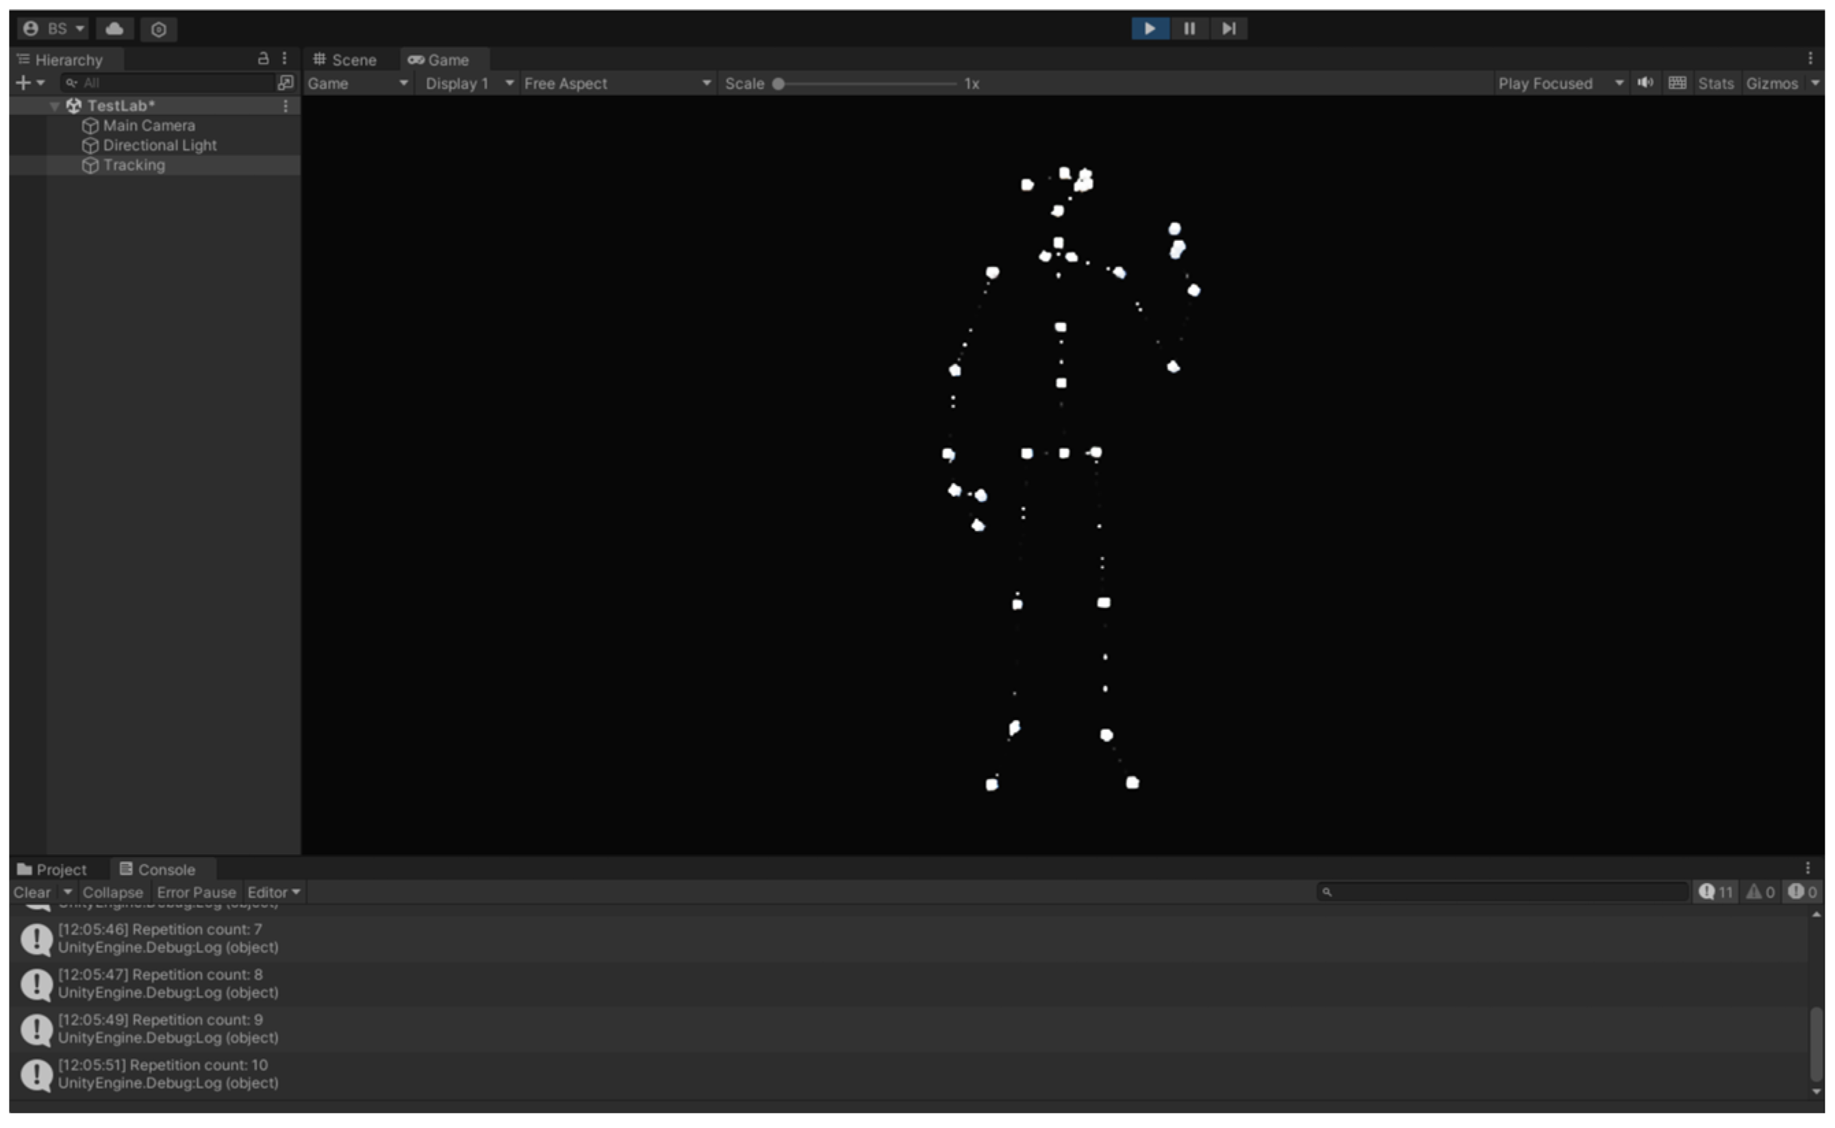Click the Gizmos button
The height and width of the screenshot is (1128, 1835).
[1771, 84]
